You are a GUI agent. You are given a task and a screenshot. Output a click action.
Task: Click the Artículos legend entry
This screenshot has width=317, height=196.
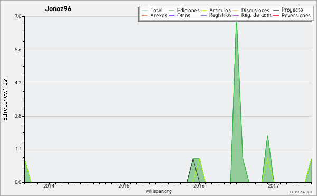pyautogui.click(x=220, y=10)
